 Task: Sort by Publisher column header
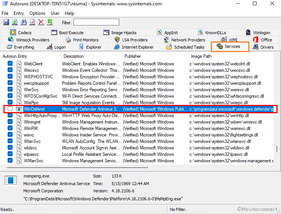click(x=155, y=56)
